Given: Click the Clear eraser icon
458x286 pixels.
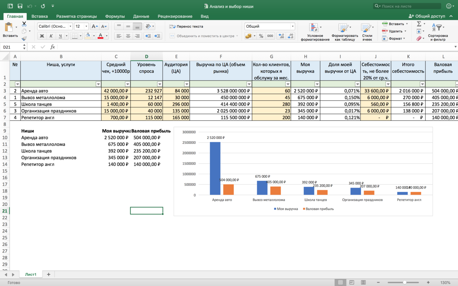Looking at the screenshot, I should point(419,39).
